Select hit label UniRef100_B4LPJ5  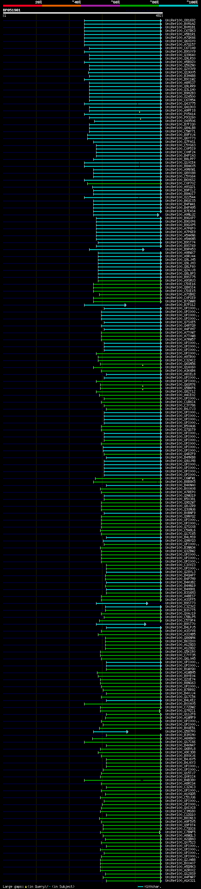[x=180, y=627]
